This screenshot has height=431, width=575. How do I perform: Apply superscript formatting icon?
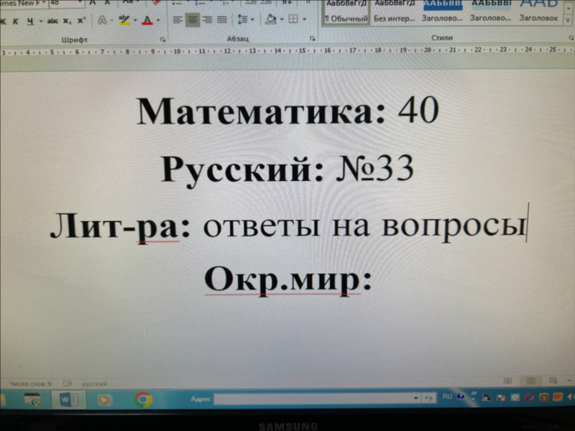coord(81,20)
